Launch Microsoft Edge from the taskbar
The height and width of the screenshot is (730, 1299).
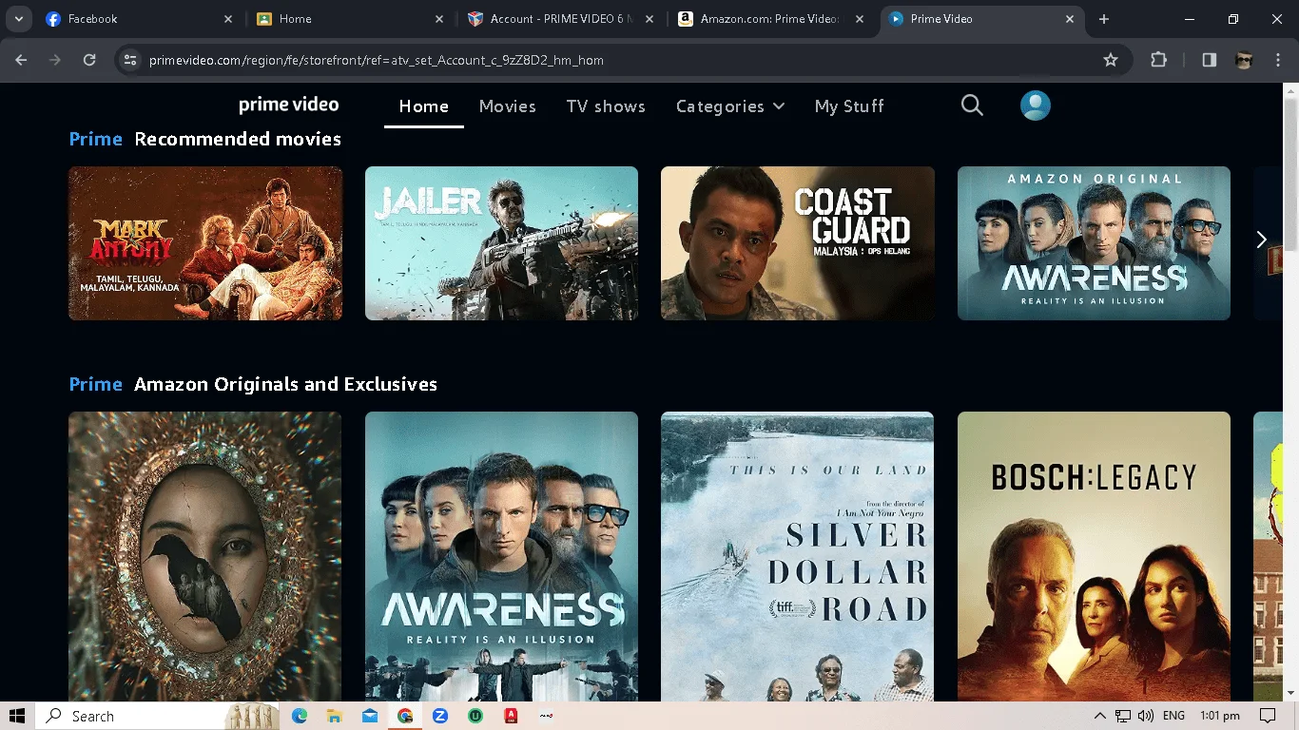[300, 716]
